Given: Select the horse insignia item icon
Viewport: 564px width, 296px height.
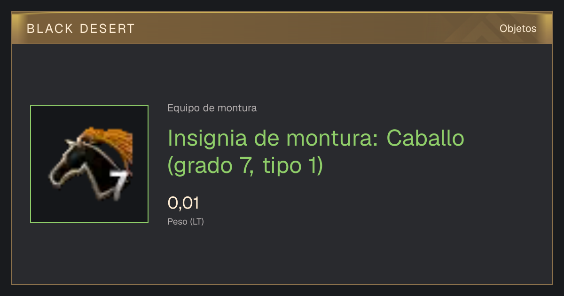Looking at the screenshot, I should tap(89, 164).
